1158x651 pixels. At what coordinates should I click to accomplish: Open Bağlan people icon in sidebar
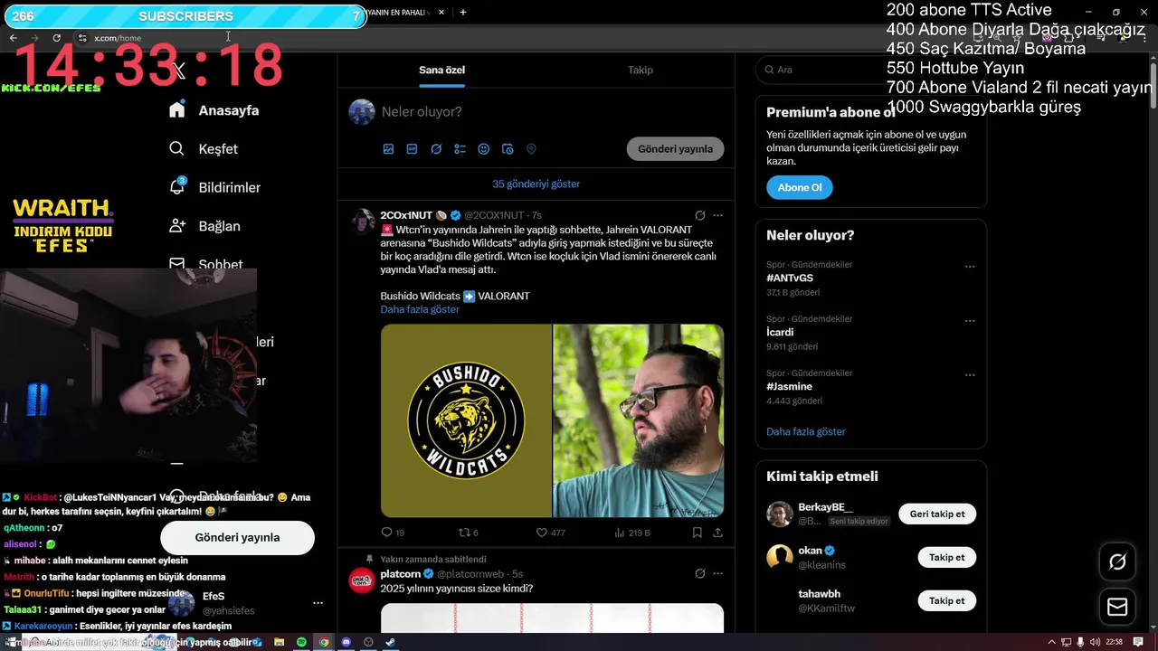pyautogui.click(x=177, y=225)
